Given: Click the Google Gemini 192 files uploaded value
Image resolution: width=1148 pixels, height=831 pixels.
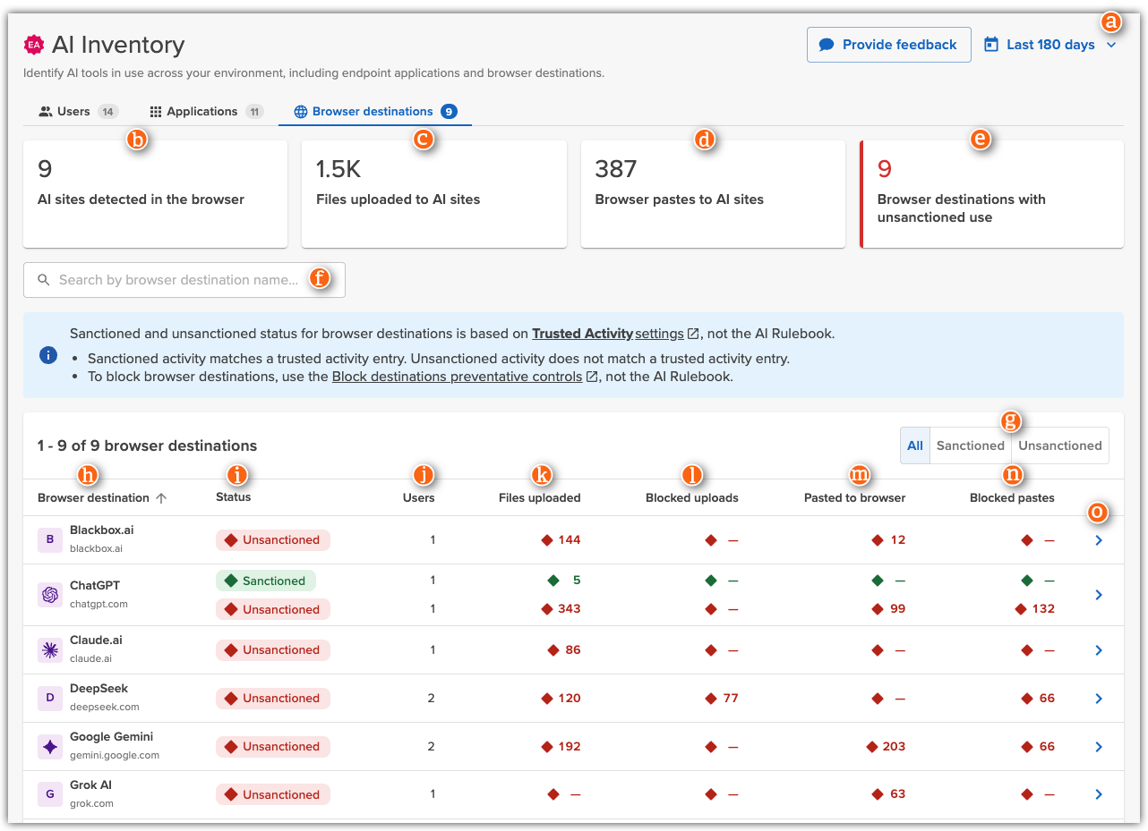Looking at the screenshot, I should click(x=570, y=746).
